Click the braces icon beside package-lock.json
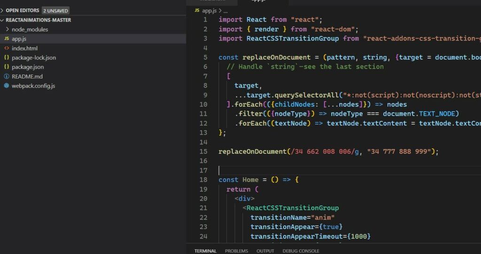Screen dimensions: 481x254 point(7,57)
